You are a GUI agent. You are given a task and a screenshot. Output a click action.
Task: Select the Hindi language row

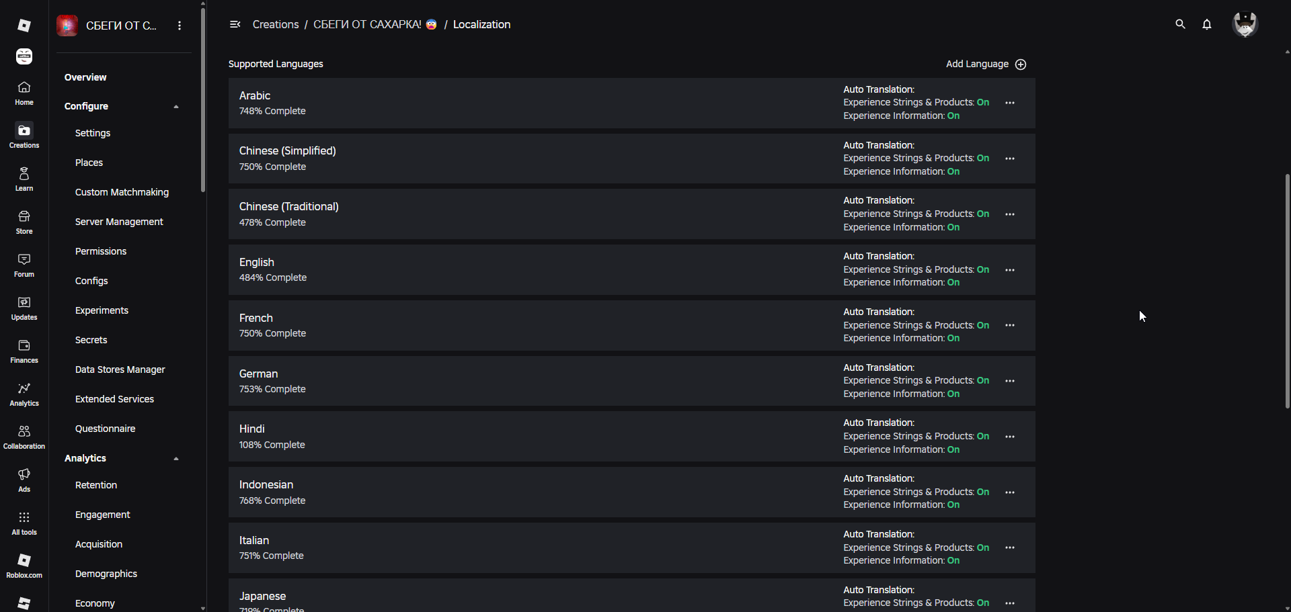click(x=632, y=437)
